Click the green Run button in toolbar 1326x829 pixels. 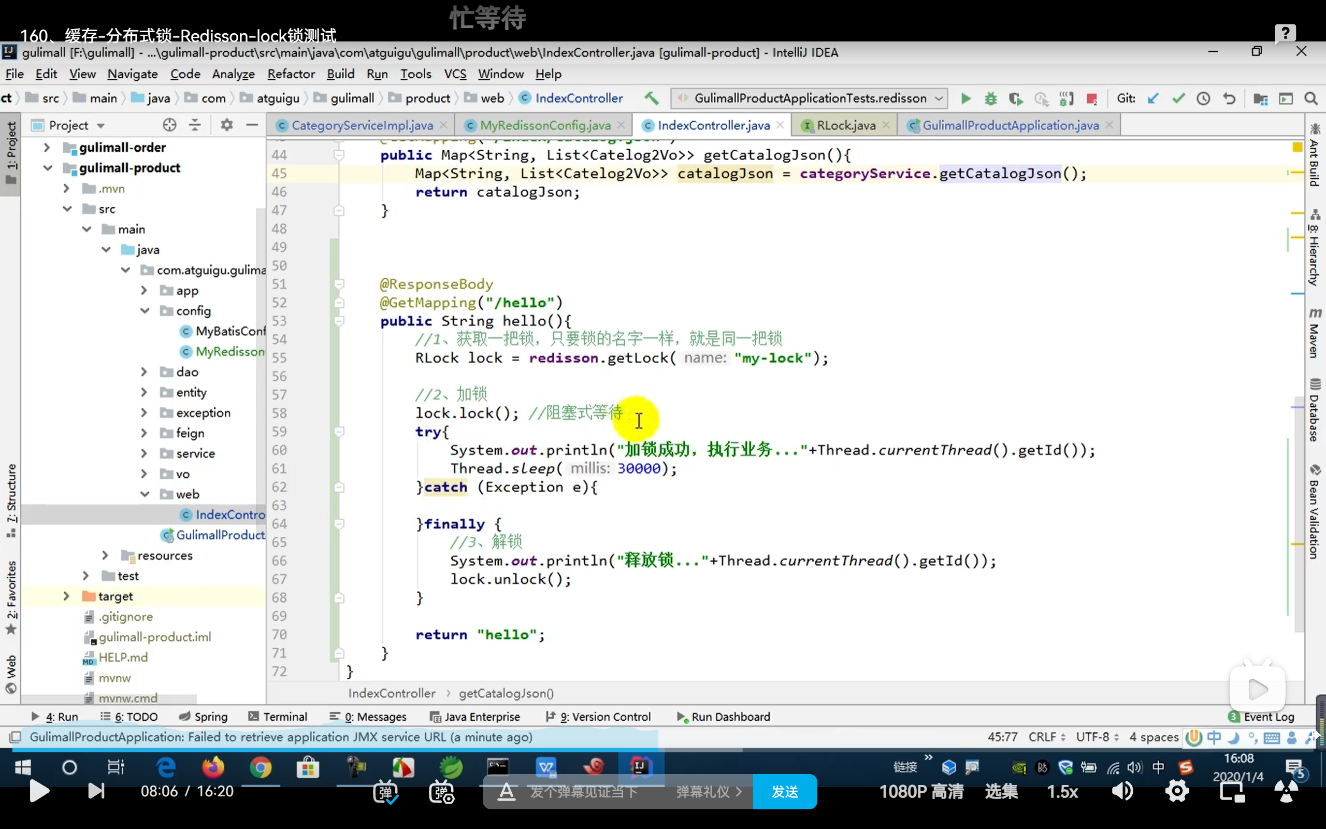click(x=965, y=98)
